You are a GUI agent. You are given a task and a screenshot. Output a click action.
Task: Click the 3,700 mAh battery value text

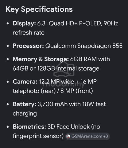click(x=52, y=104)
